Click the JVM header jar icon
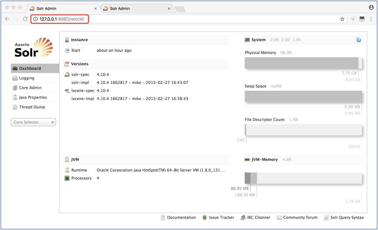Screen dimensions: 378x230 67,159
